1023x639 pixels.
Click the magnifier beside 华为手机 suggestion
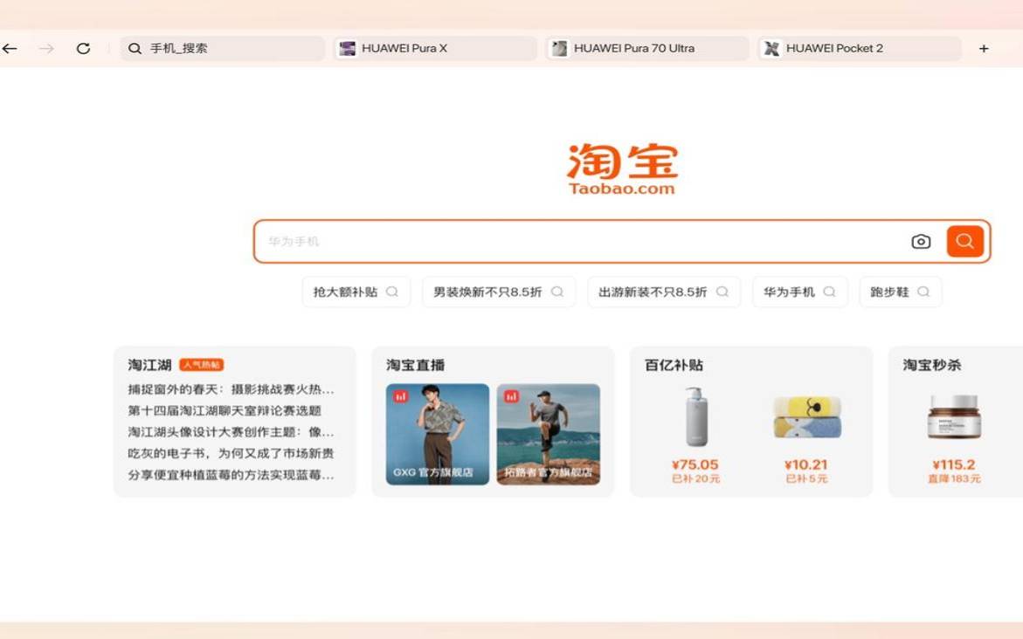(829, 291)
